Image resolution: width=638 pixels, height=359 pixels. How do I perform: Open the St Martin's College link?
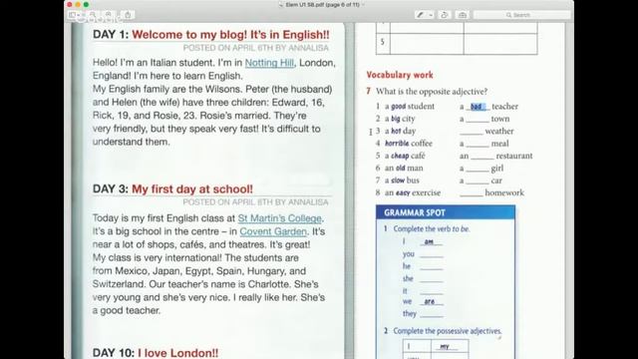pyautogui.click(x=280, y=218)
